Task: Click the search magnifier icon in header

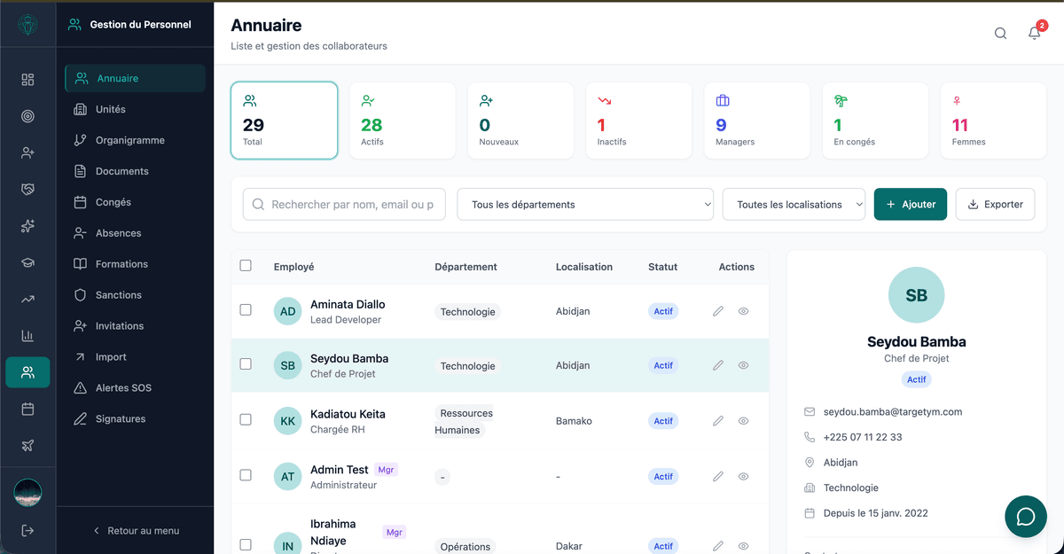Action: (1000, 34)
